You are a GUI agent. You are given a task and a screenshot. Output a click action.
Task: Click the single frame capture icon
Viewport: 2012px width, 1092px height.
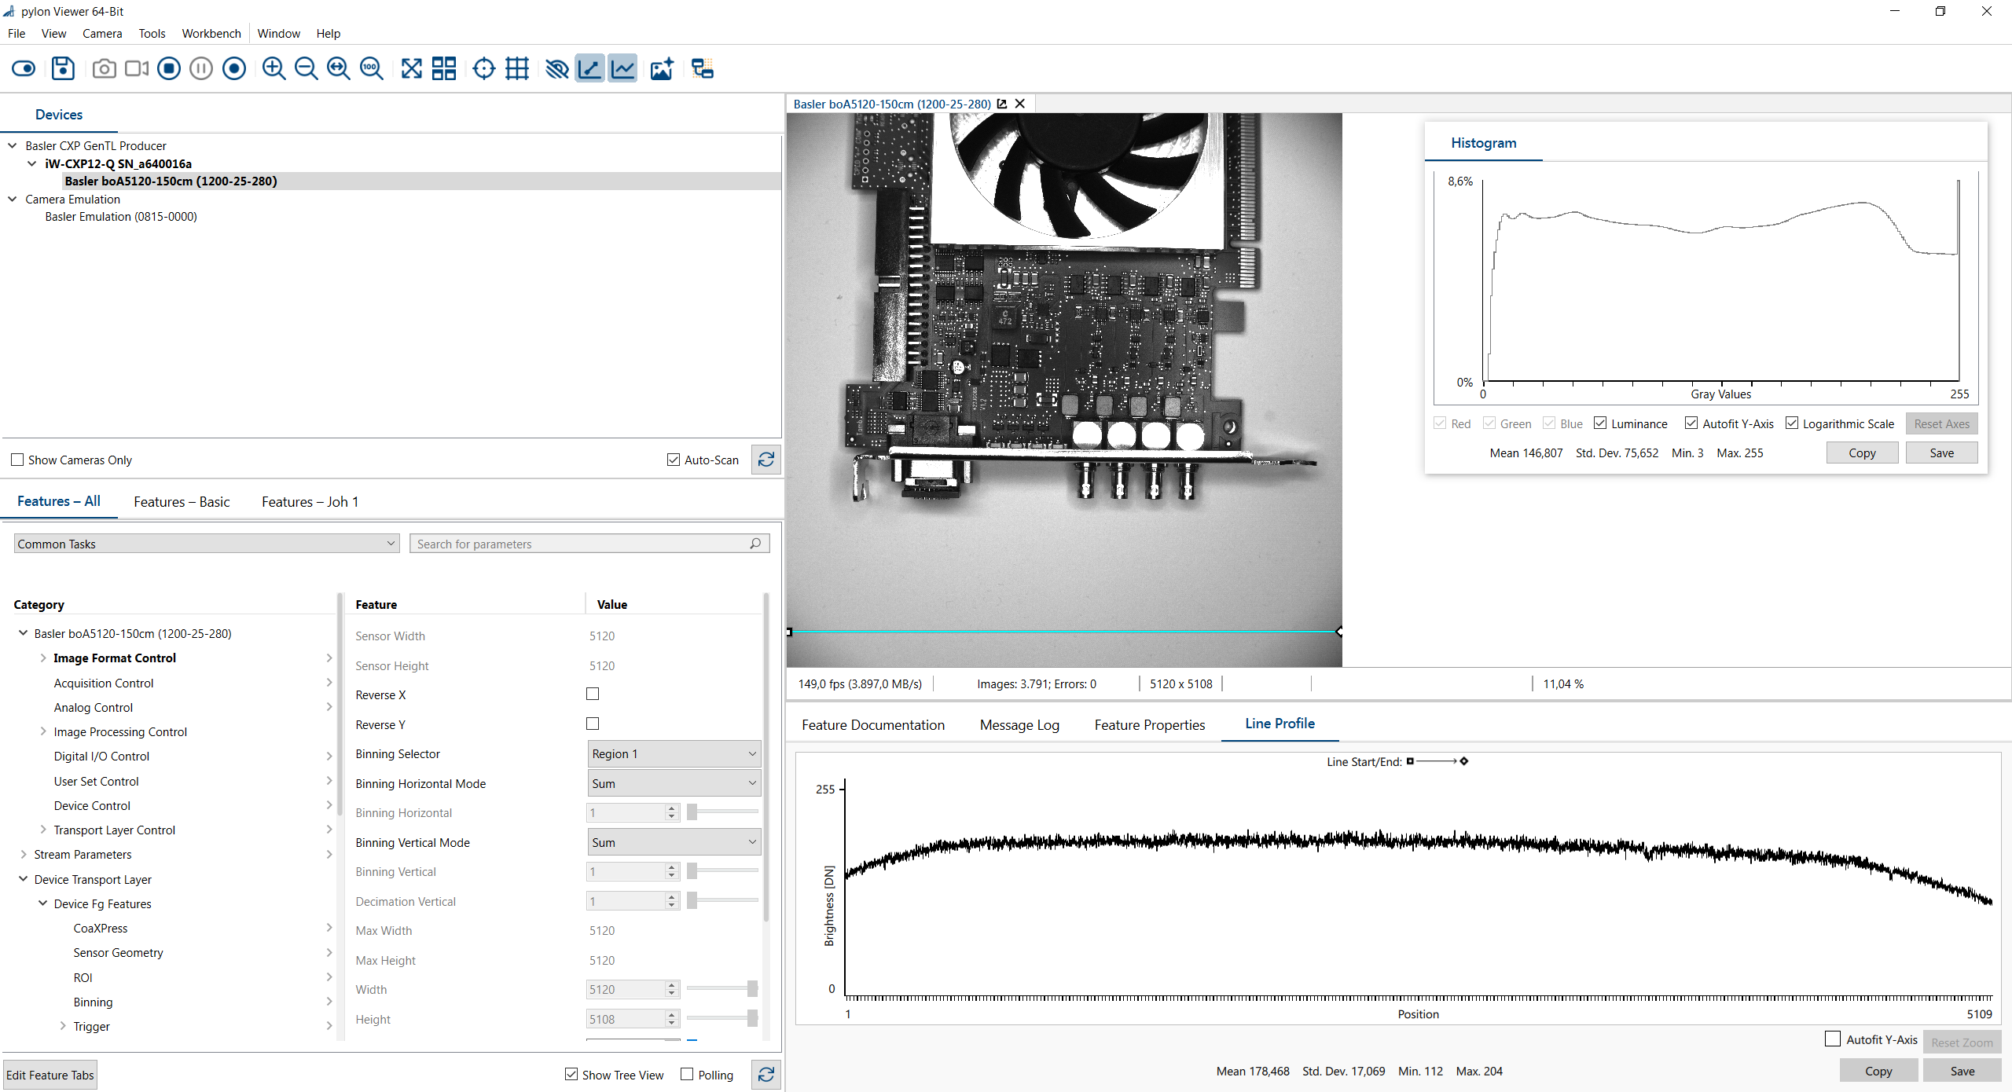105,68
